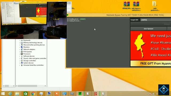Expand the Keyboards node

pyautogui.click(x=20, y=41)
